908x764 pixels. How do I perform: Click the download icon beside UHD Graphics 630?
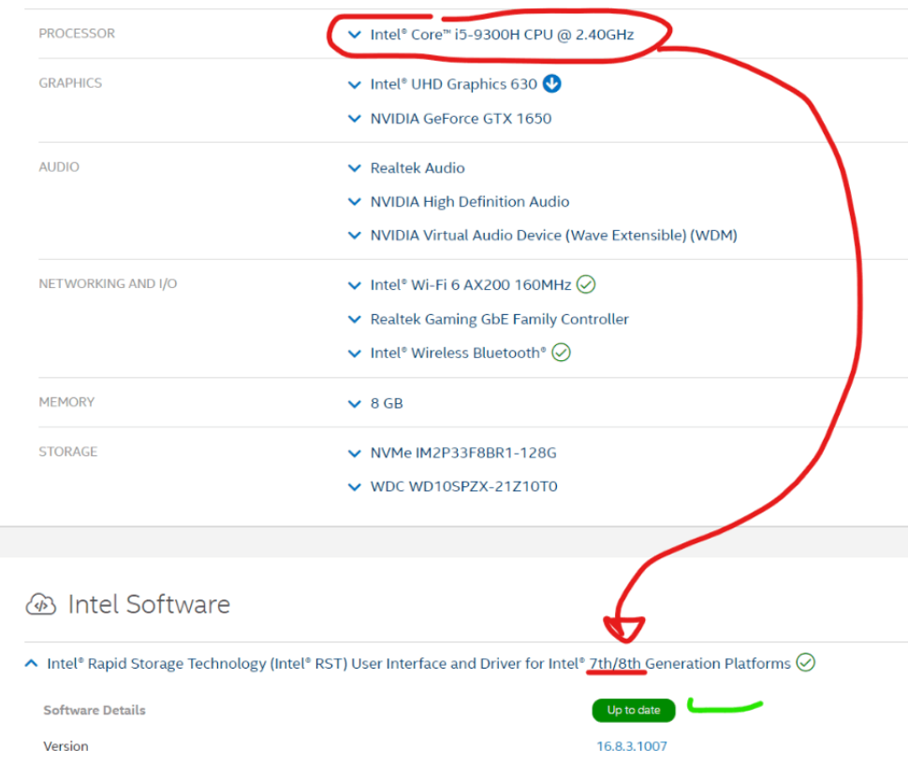pyautogui.click(x=552, y=84)
